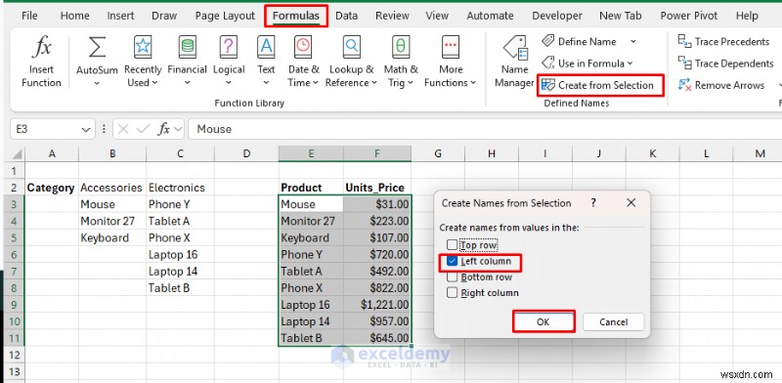Switch to the Help tab
This screenshot has width=782, height=383.
point(747,16)
